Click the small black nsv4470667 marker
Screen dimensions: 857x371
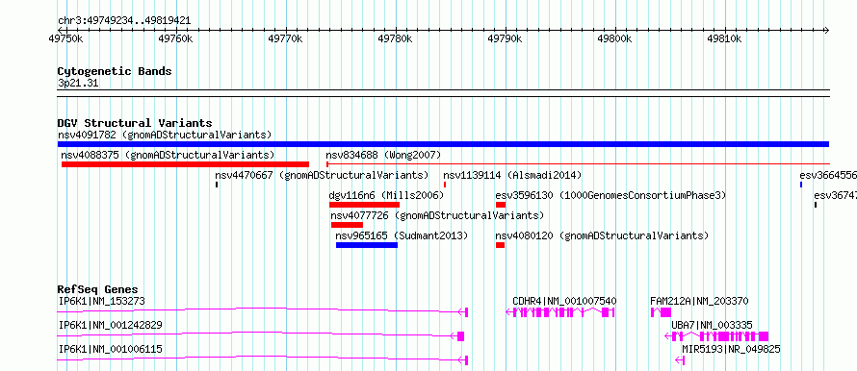coord(217,185)
